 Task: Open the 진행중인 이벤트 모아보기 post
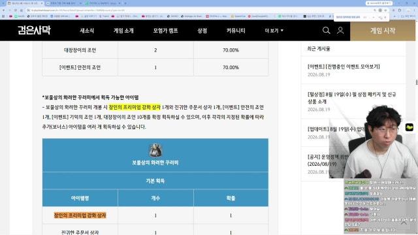tap(344, 67)
